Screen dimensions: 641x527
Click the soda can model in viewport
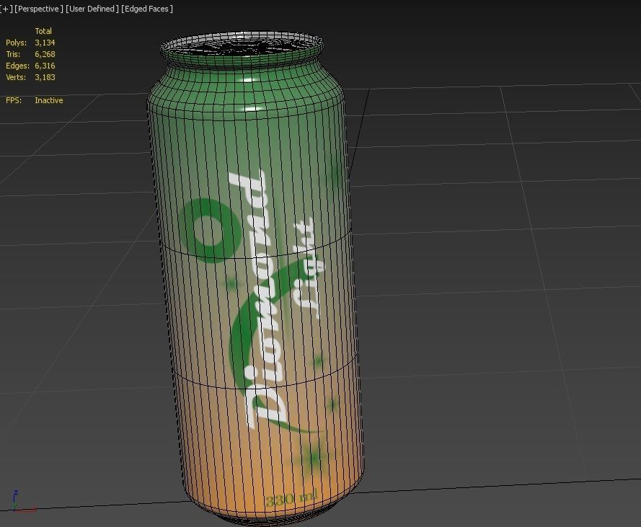coord(255,278)
